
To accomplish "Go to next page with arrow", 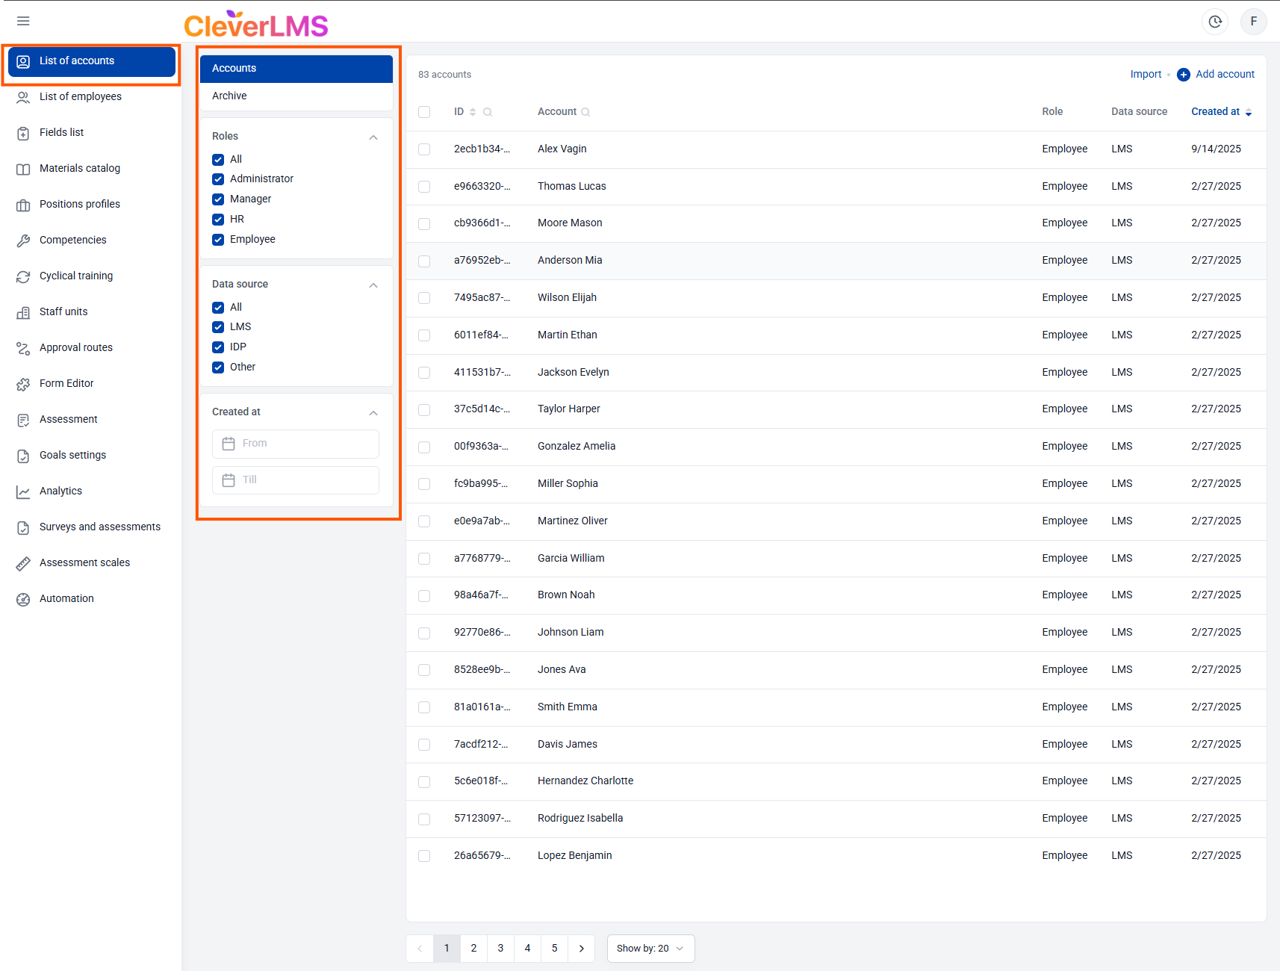I will pos(582,949).
